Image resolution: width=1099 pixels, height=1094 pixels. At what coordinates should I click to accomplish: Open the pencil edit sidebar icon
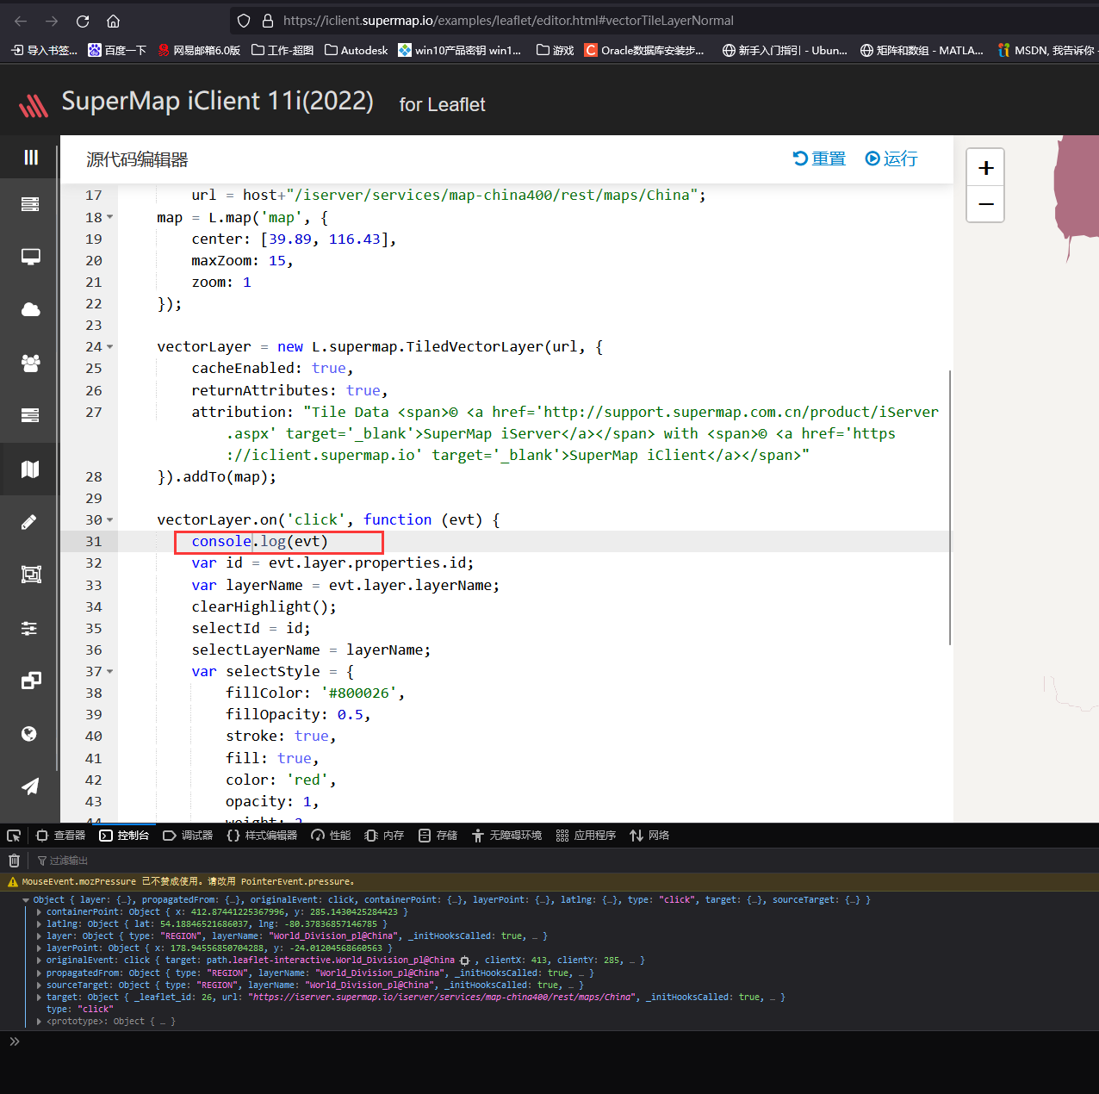[x=29, y=521]
